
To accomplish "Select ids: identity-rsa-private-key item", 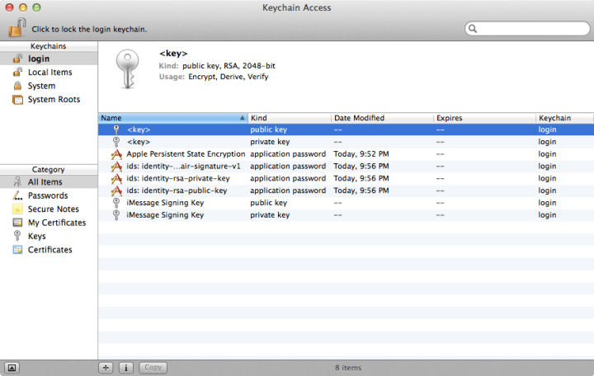I will (x=346, y=178).
